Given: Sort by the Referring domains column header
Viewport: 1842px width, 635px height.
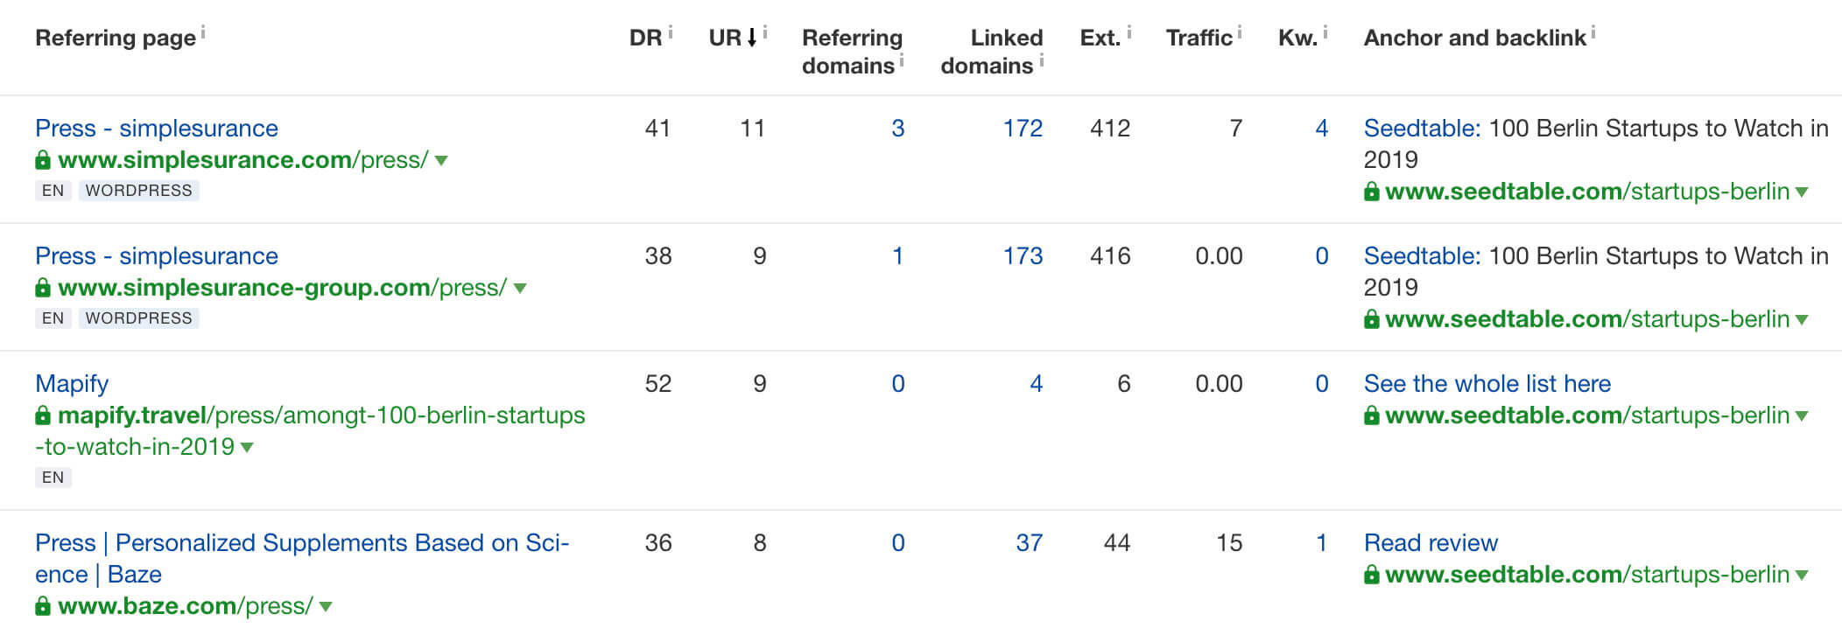Looking at the screenshot, I should (x=852, y=52).
